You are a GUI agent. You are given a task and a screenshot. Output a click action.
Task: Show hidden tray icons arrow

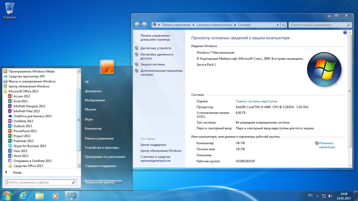[317, 196]
